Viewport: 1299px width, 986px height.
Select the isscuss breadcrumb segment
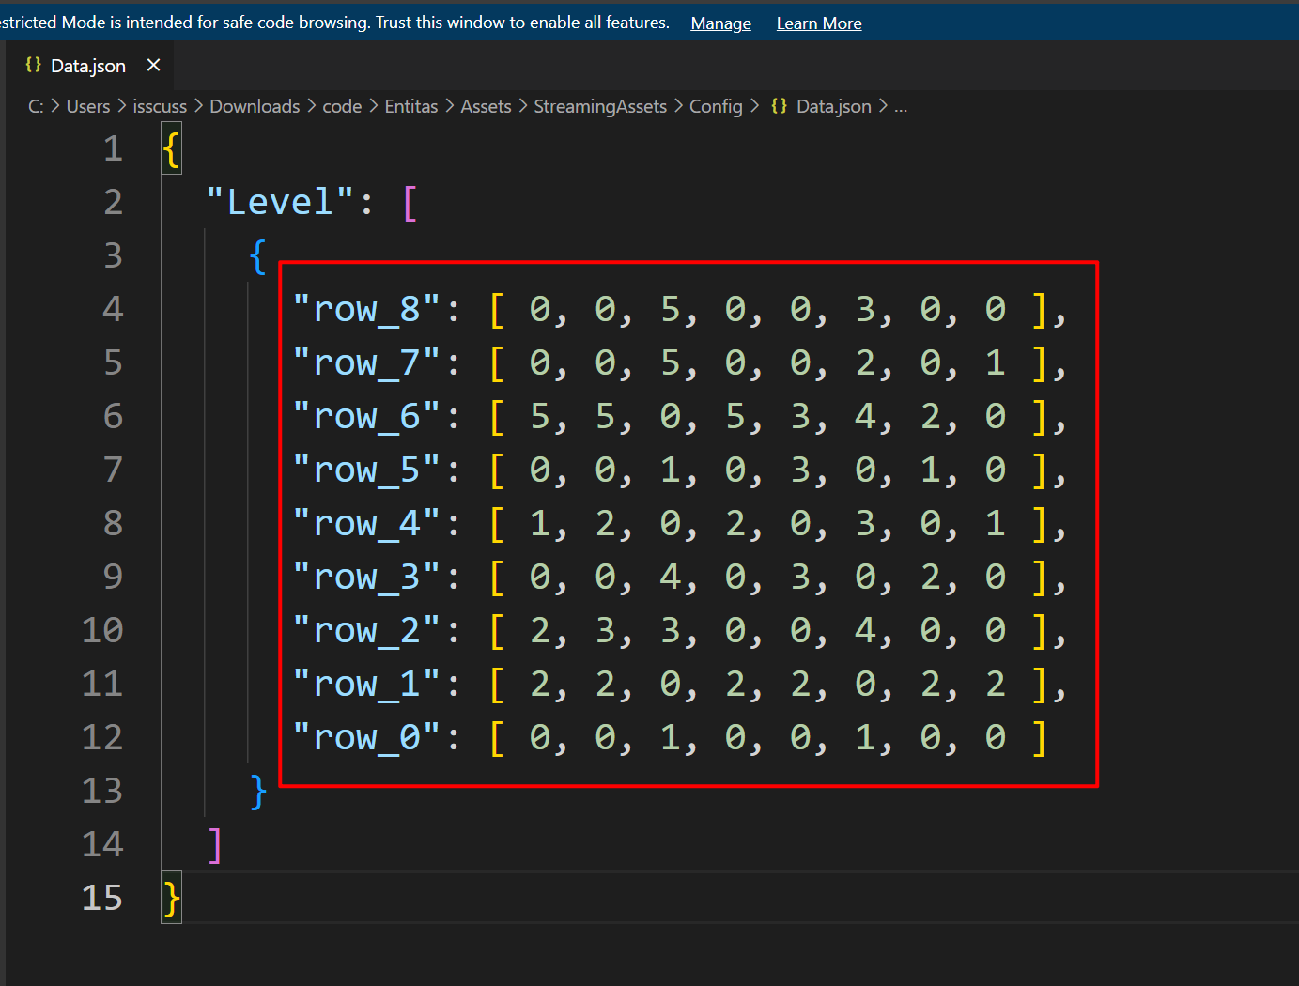pos(160,106)
